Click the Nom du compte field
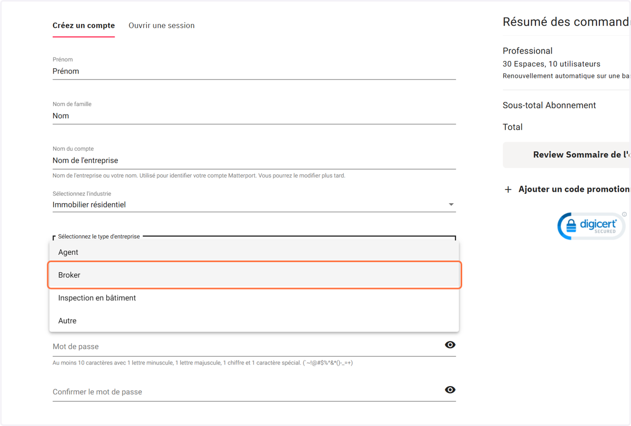 [x=254, y=161]
